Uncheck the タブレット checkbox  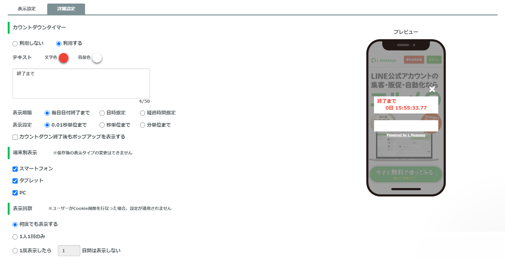click(x=15, y=181)
